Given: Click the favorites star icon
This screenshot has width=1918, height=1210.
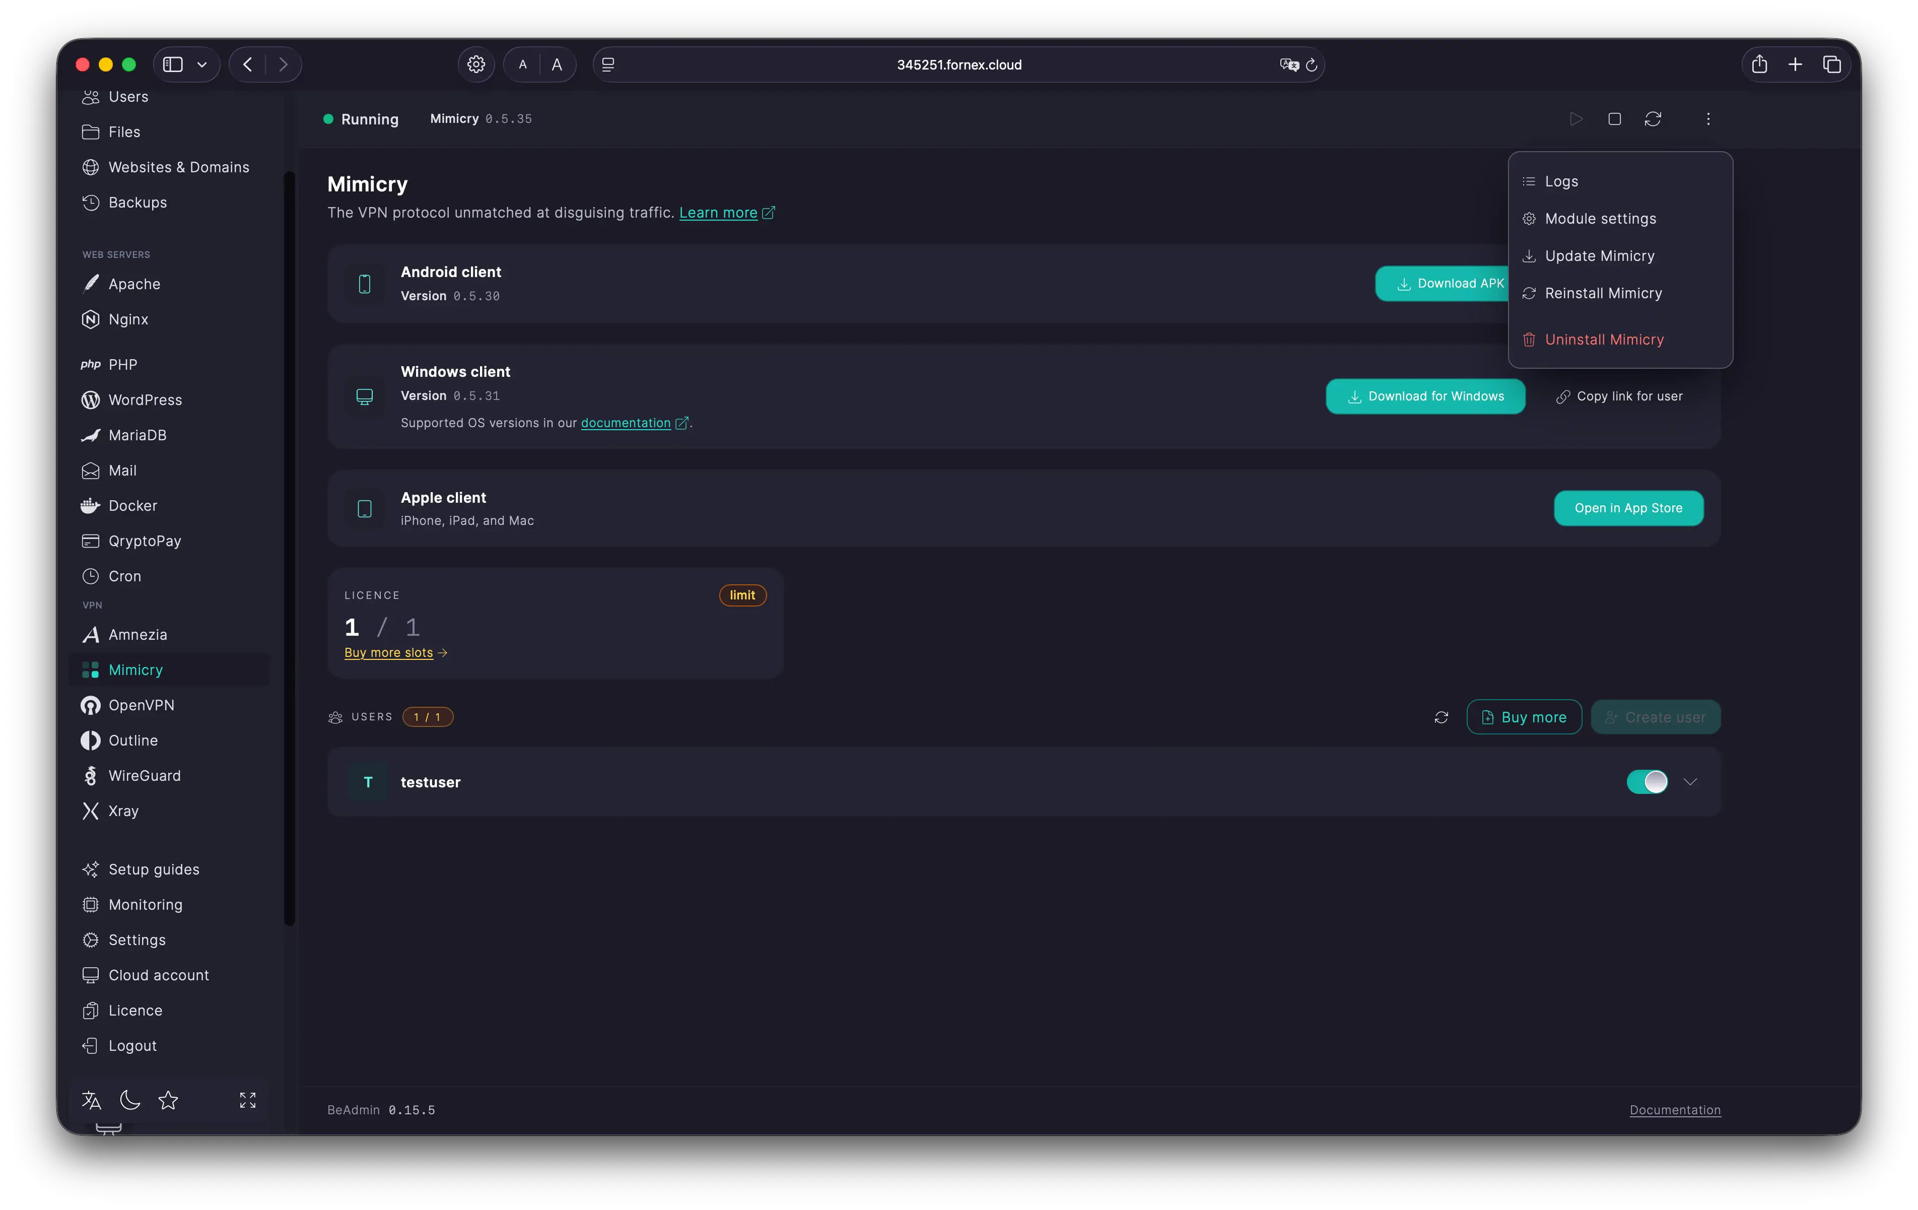Looking at the screenshot, I should tap(168, 1100).
